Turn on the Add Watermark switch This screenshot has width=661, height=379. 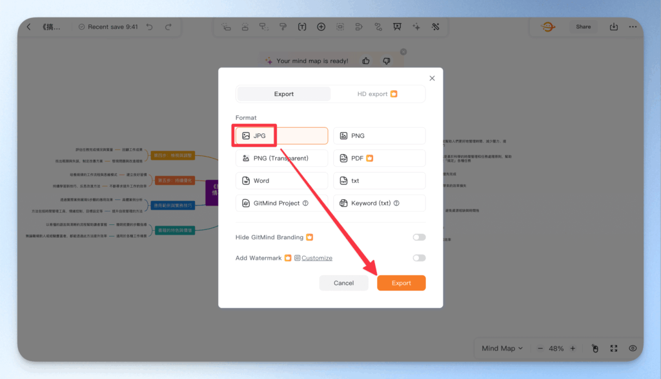[418, 257]
